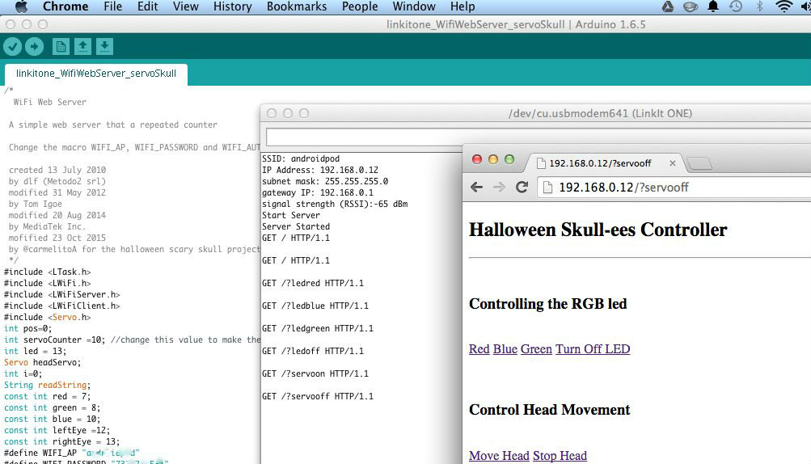
Task: Open the Wi-Fi status menu
Action: (784, 6)
